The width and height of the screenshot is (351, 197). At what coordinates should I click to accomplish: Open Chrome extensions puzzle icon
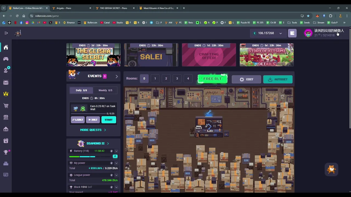(x=330, y=16)
